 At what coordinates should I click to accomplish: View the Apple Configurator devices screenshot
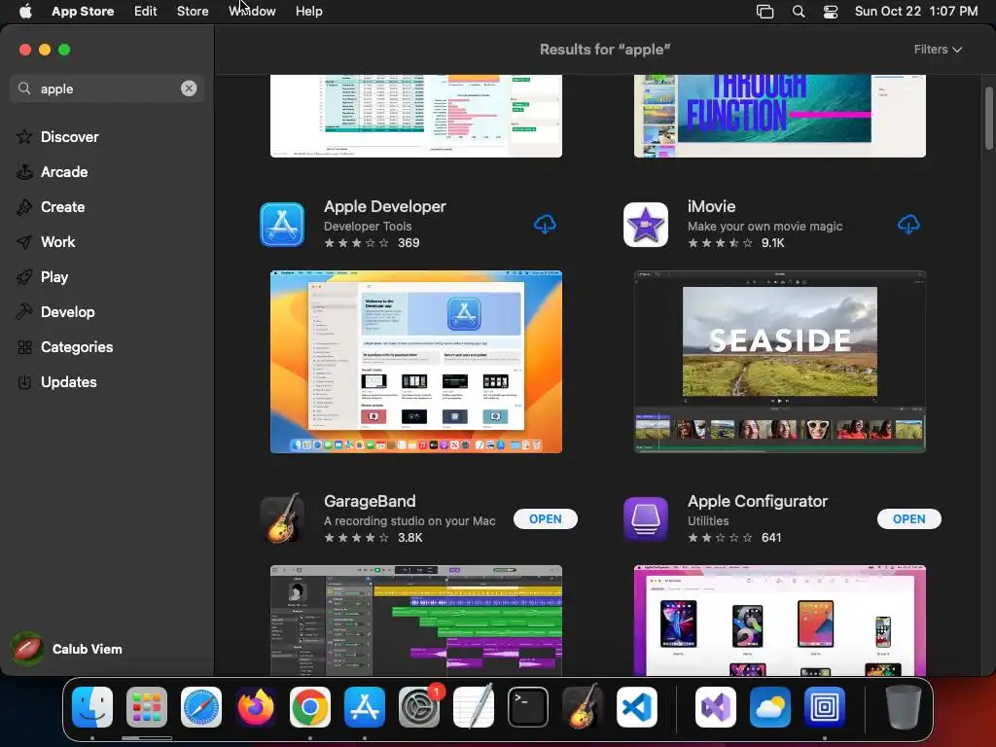point(779,620)
